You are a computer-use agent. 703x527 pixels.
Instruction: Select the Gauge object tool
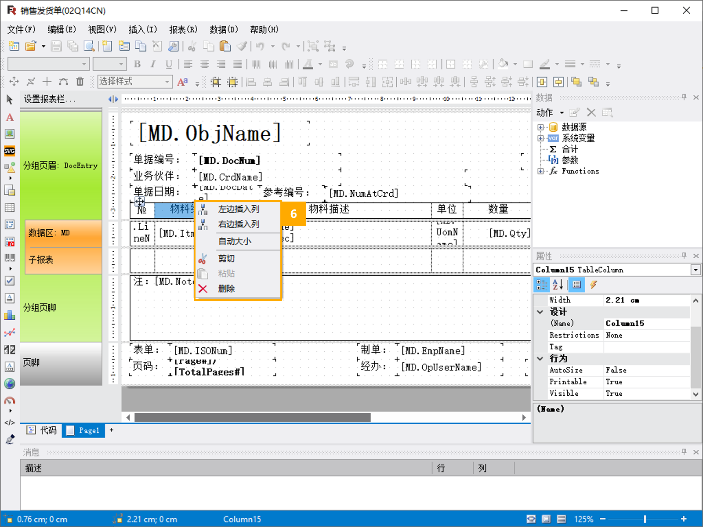(10, 401)
